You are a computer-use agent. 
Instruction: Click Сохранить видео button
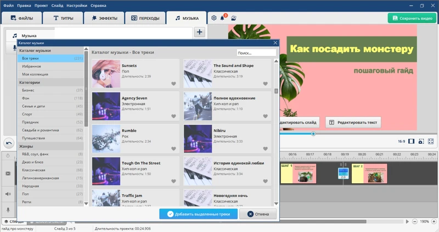pyautogui.click(x=412, y=18)
